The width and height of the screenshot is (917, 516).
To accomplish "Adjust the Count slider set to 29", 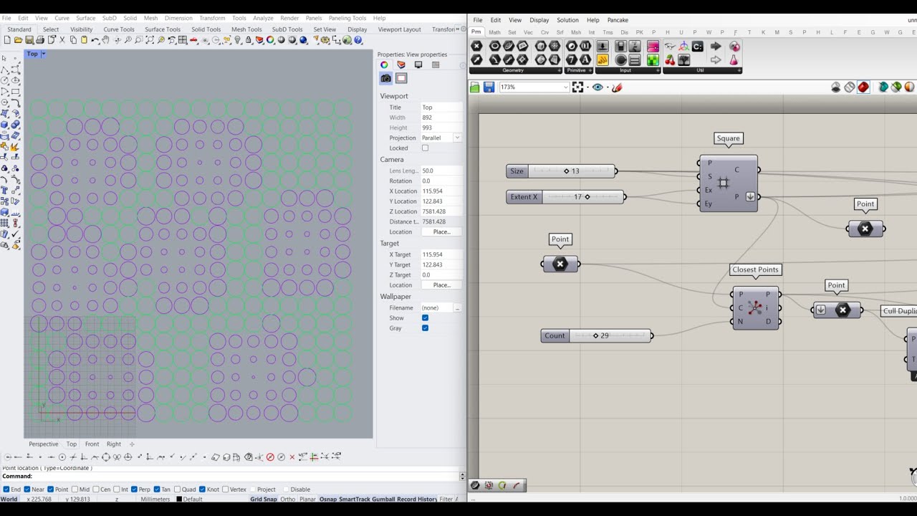I will click(x=596, y=335).
